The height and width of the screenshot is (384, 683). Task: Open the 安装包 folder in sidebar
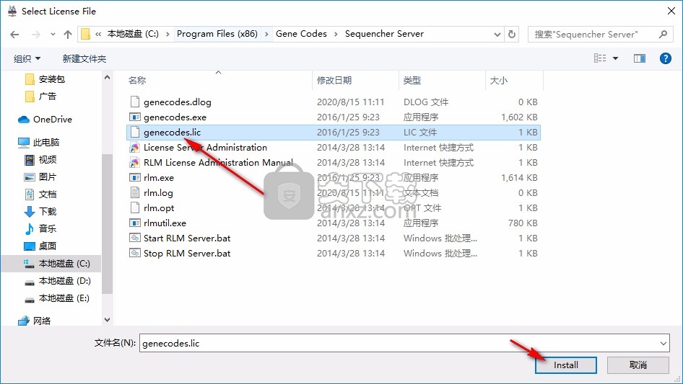click(x=51, y=79)
